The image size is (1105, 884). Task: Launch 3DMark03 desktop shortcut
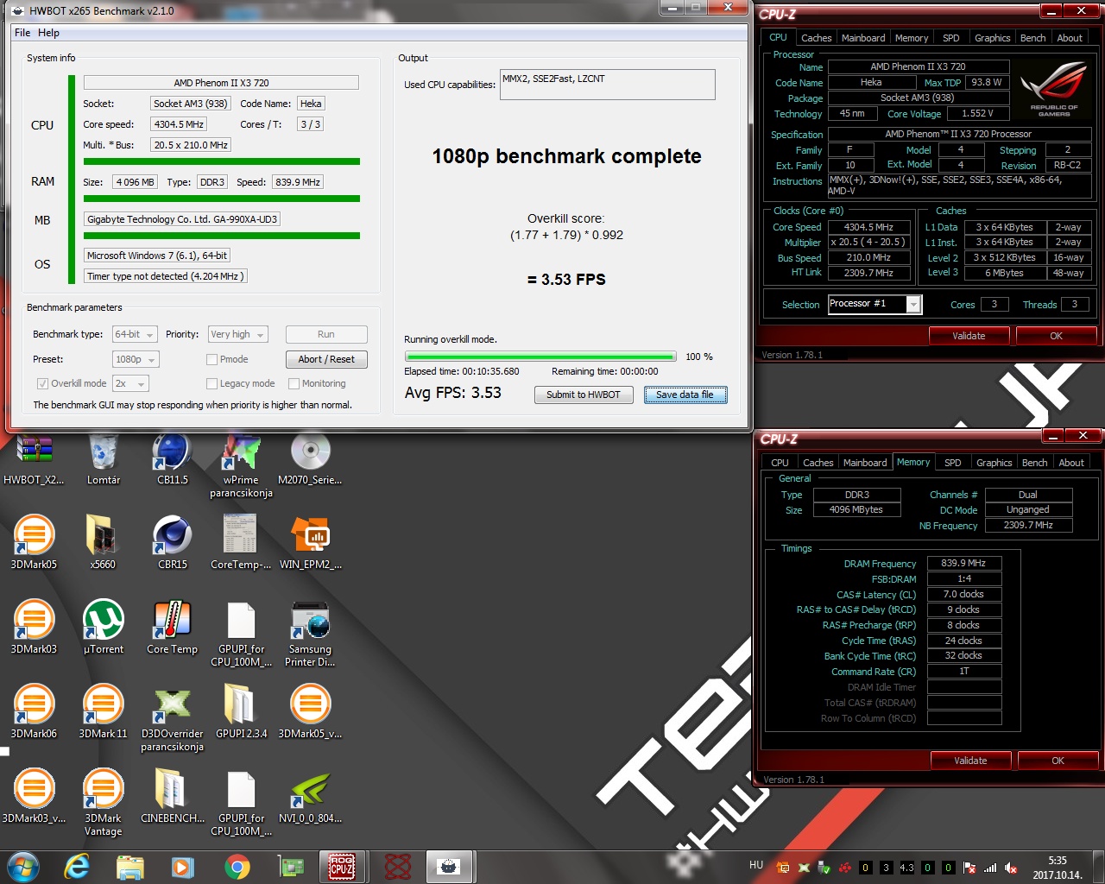click(x=35, y=627)
